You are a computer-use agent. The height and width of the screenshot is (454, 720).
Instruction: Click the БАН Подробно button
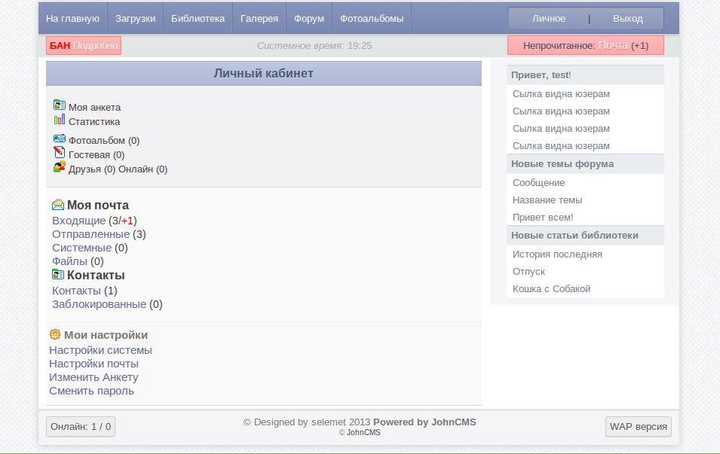(84, 46)
